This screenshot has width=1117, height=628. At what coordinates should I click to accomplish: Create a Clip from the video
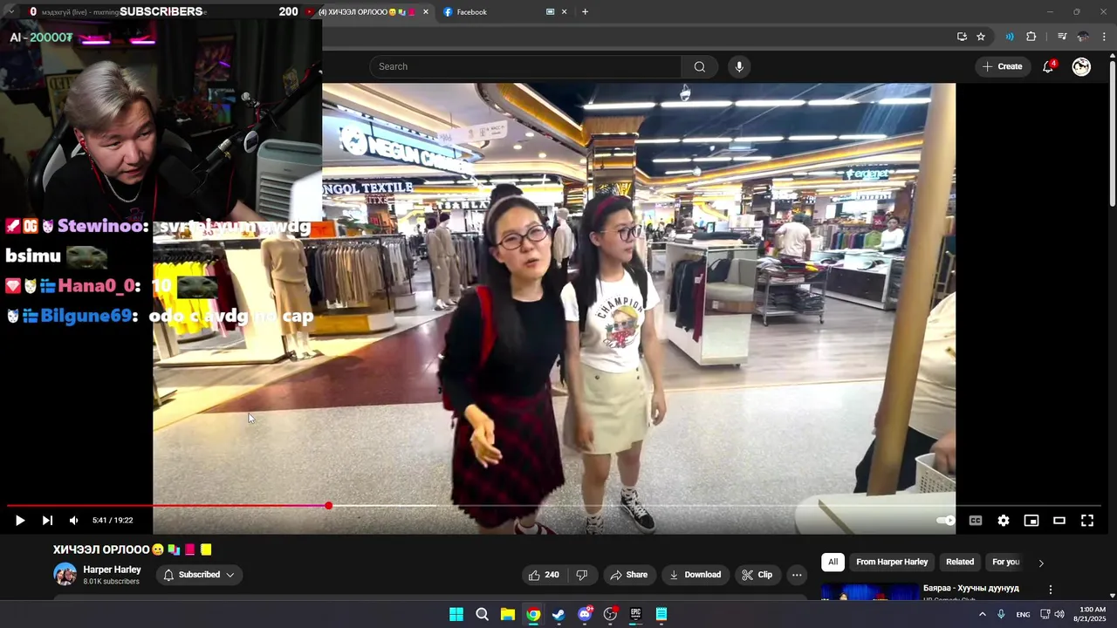point(757,575)
